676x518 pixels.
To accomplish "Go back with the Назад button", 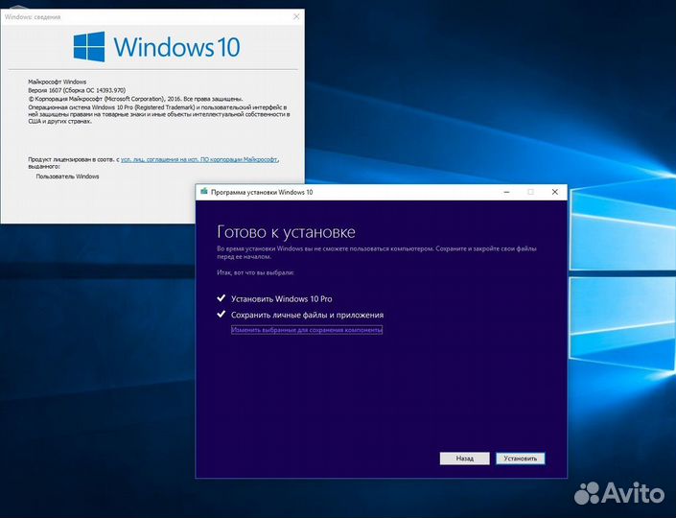I will point(464,459).
